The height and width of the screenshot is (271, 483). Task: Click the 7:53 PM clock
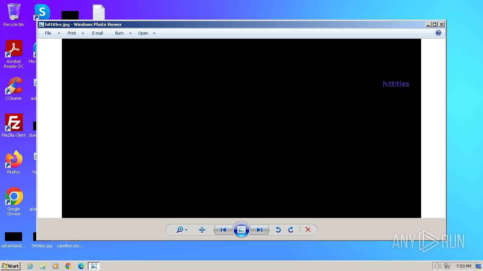[463, 266]
